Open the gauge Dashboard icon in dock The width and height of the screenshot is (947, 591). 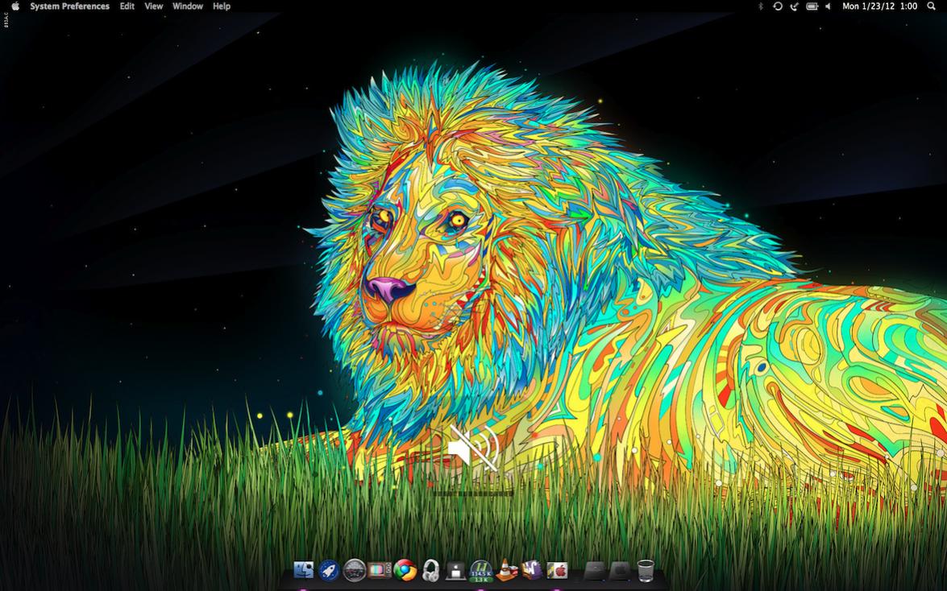coord(354,569)
